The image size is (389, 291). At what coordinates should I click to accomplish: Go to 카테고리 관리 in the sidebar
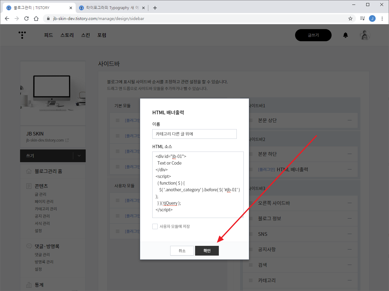pyautogui.click(x=46, y=209)
